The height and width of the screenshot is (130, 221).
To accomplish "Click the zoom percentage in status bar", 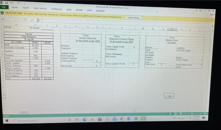I will click(x=205, y=114).
